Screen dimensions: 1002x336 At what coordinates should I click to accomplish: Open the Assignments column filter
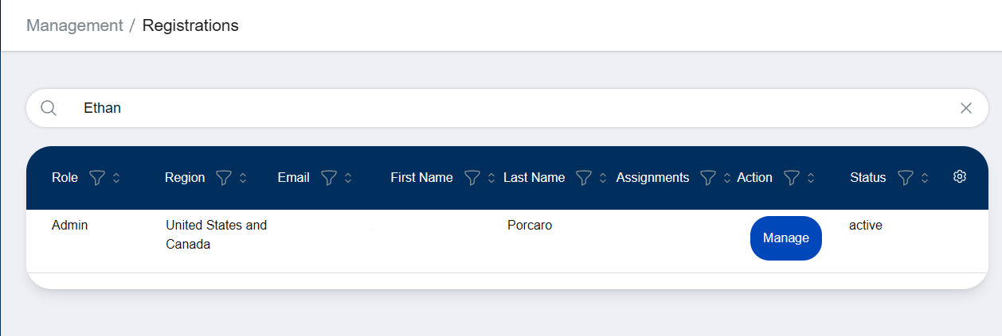click(x=707, y=178)
